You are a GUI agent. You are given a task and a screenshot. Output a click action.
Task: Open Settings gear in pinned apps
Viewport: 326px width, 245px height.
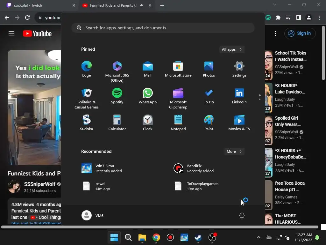click(x=239, y=69)
